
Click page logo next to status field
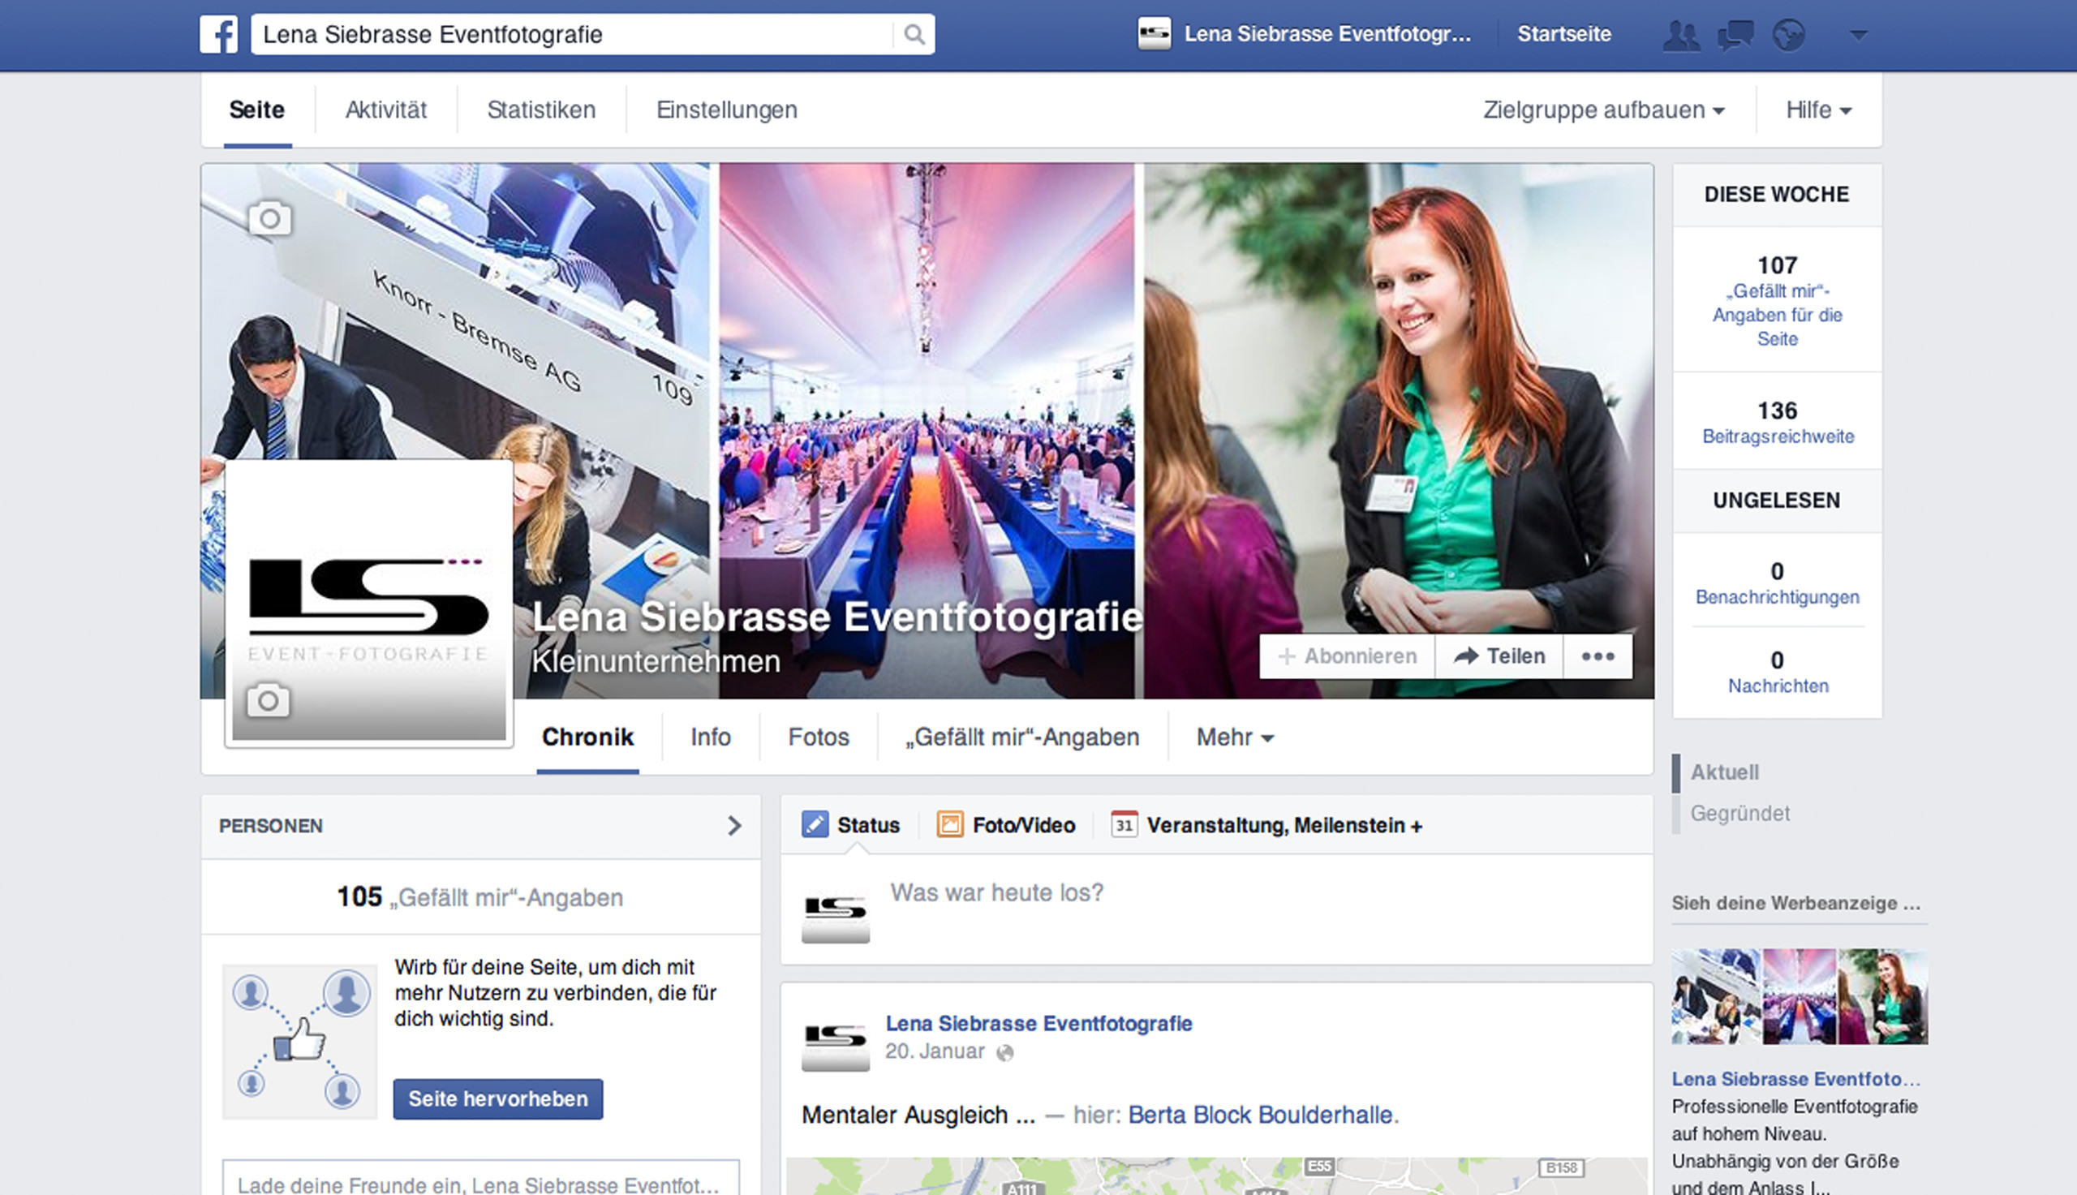836,909
